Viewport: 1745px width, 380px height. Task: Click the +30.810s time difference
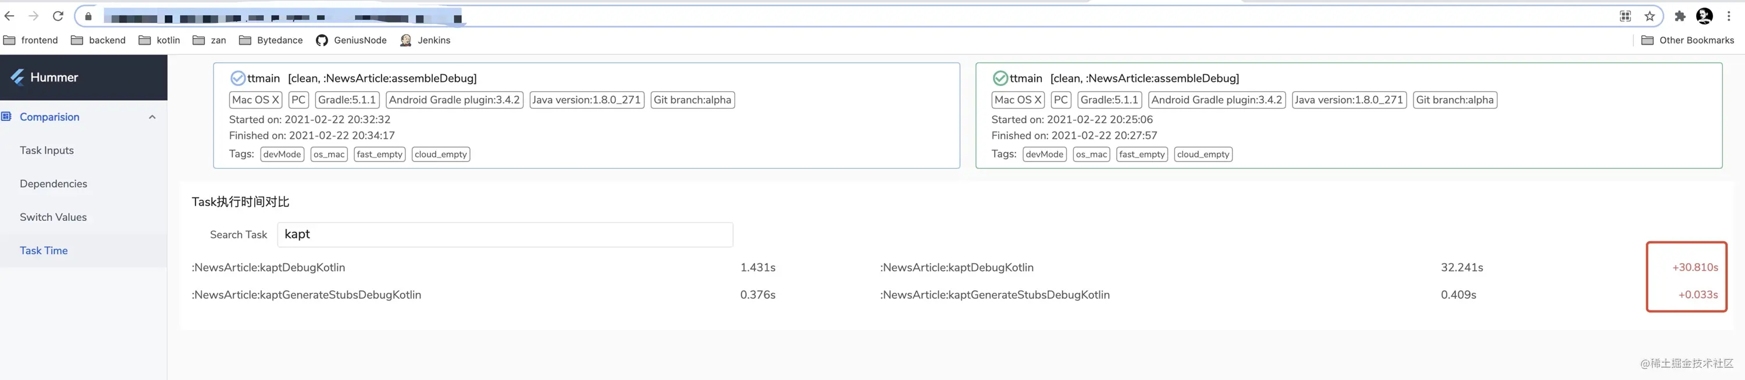tap(1695, 268)
